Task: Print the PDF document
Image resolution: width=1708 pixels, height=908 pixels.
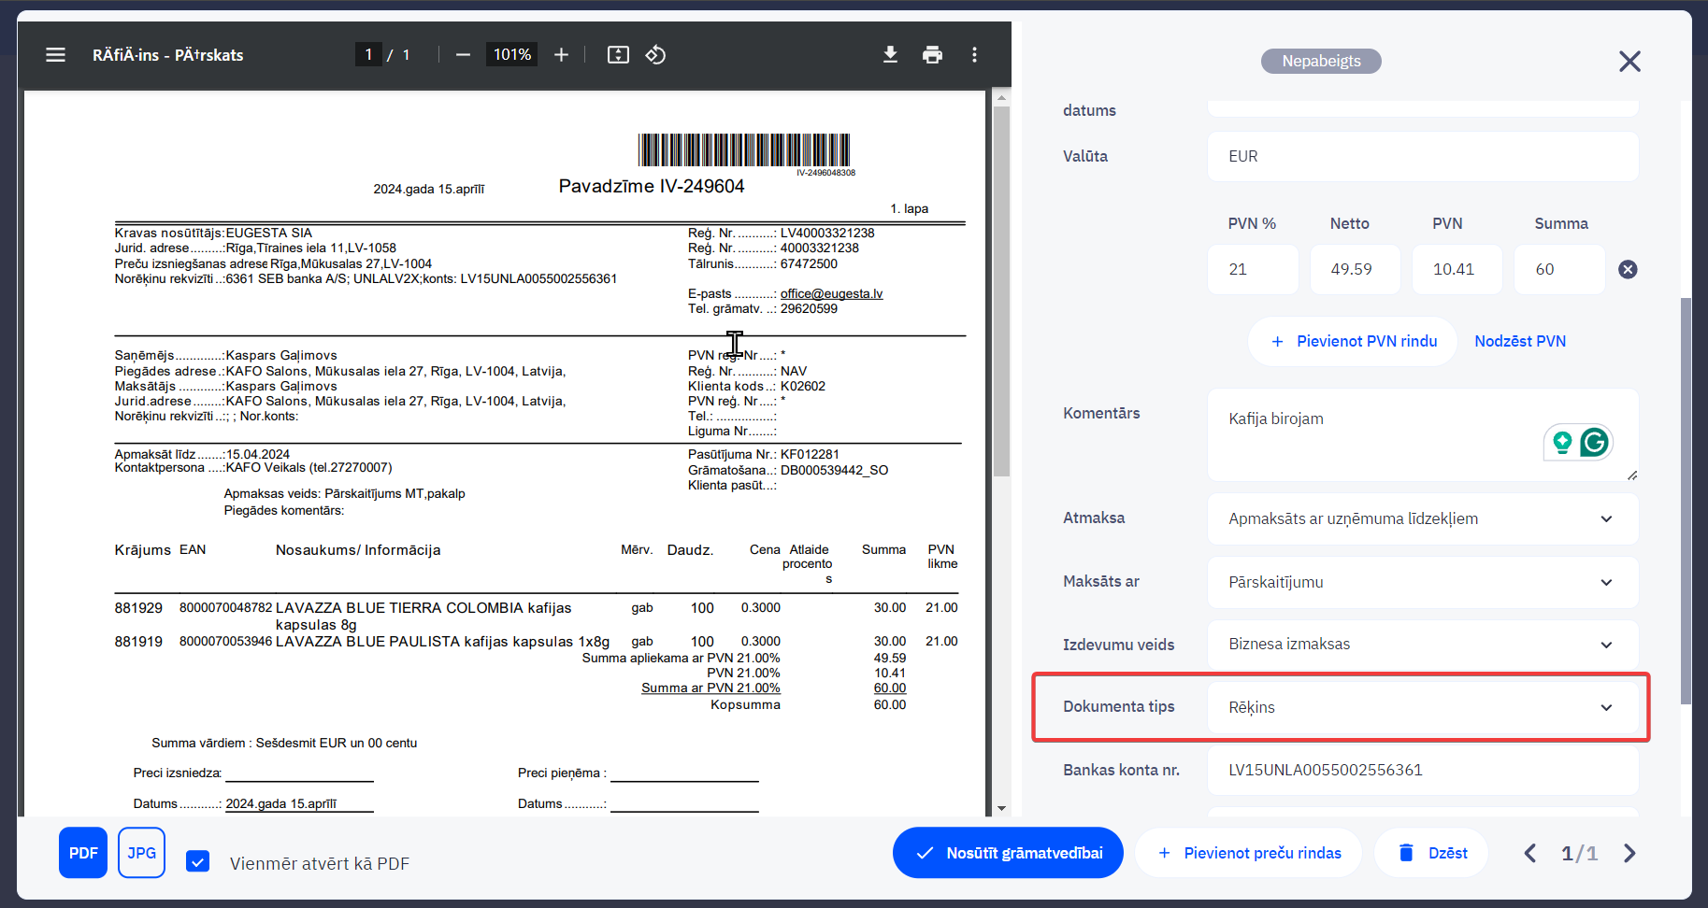Action: tap(932, 55)
